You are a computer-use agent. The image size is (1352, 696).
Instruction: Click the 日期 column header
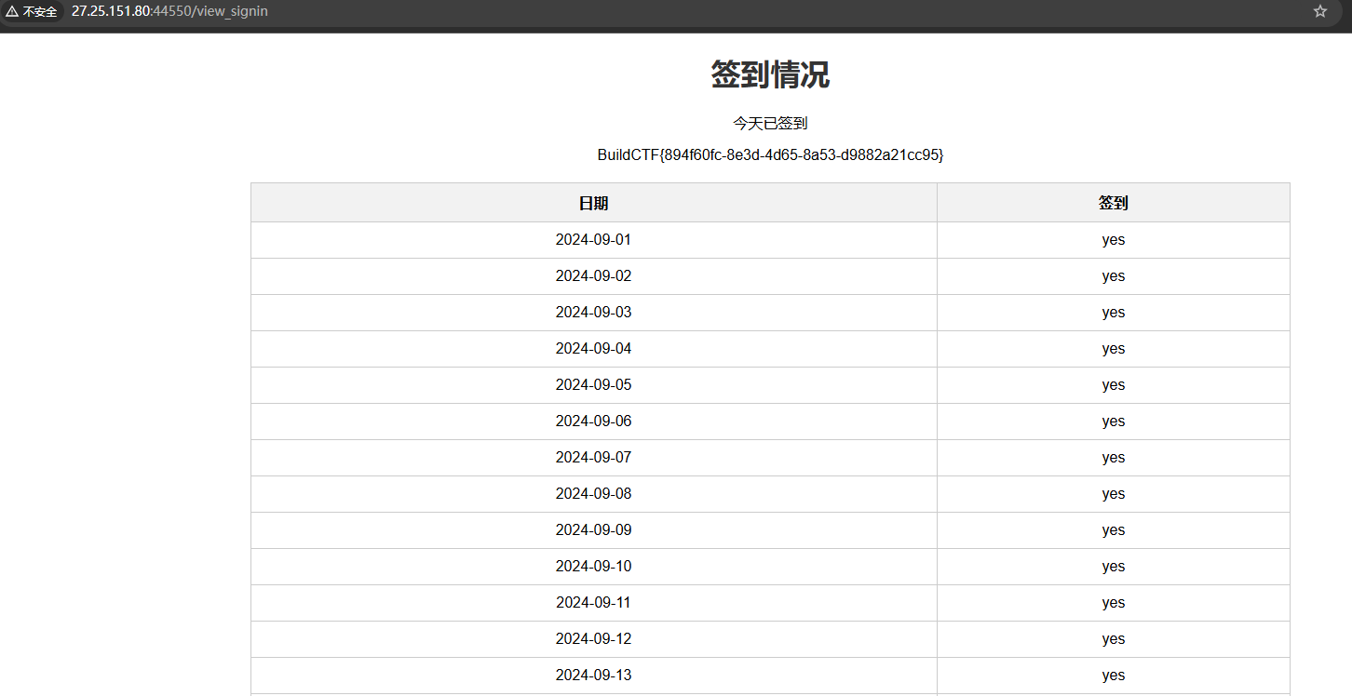click(593, 203)
